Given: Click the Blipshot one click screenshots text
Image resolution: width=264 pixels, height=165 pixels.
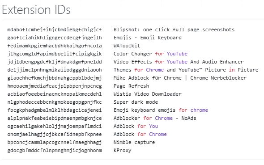Looking at the screenshot, I should tap(174, 30).
